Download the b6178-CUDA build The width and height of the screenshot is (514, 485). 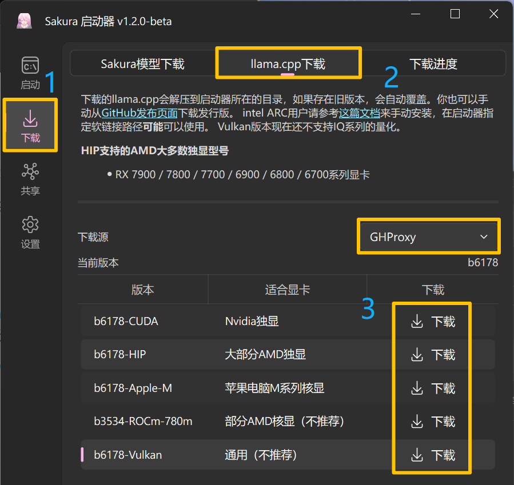433,322
